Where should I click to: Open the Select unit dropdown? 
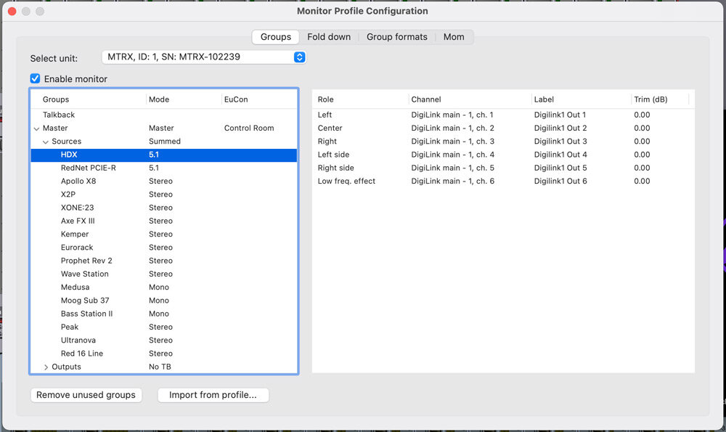pyautogui.click(x=204, y=57)
